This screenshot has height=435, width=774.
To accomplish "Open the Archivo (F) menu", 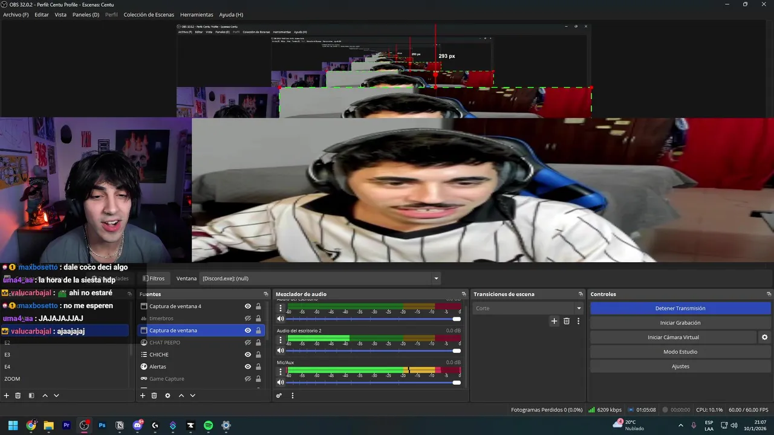I will [x=16, y=14].
